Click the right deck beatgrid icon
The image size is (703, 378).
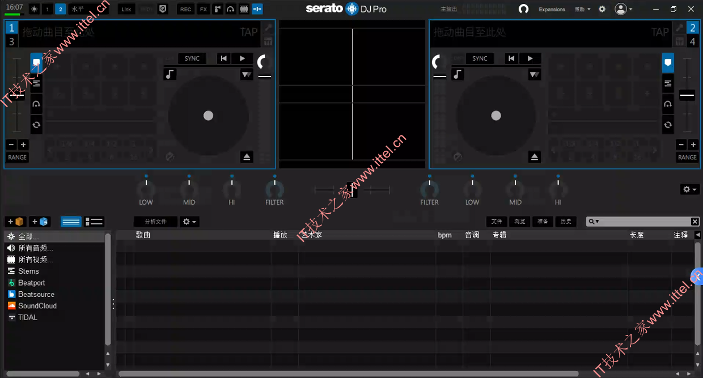click(679, 41)
